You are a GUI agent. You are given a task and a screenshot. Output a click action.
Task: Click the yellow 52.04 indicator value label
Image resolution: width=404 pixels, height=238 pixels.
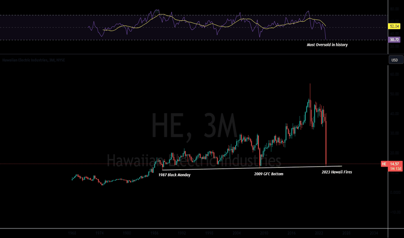coord(394,26)
